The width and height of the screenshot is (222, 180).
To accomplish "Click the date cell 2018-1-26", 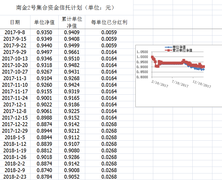I will [15, 157].
